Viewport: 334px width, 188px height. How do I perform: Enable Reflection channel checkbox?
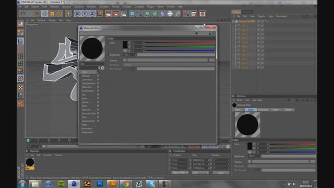(x=98, y=87)
